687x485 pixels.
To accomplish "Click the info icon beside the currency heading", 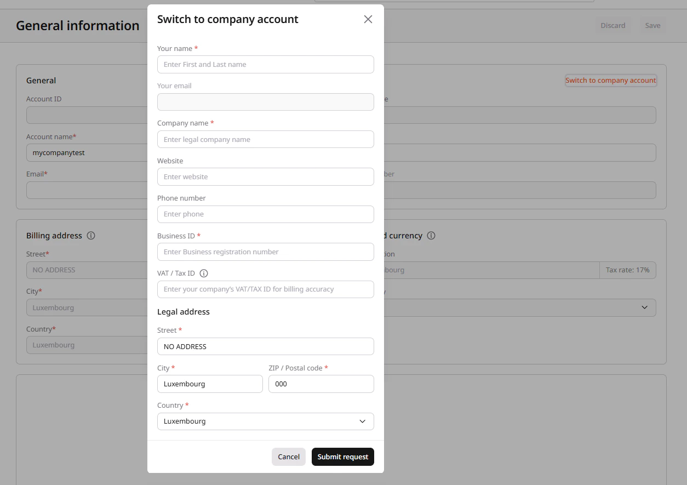I will point(431,236).
